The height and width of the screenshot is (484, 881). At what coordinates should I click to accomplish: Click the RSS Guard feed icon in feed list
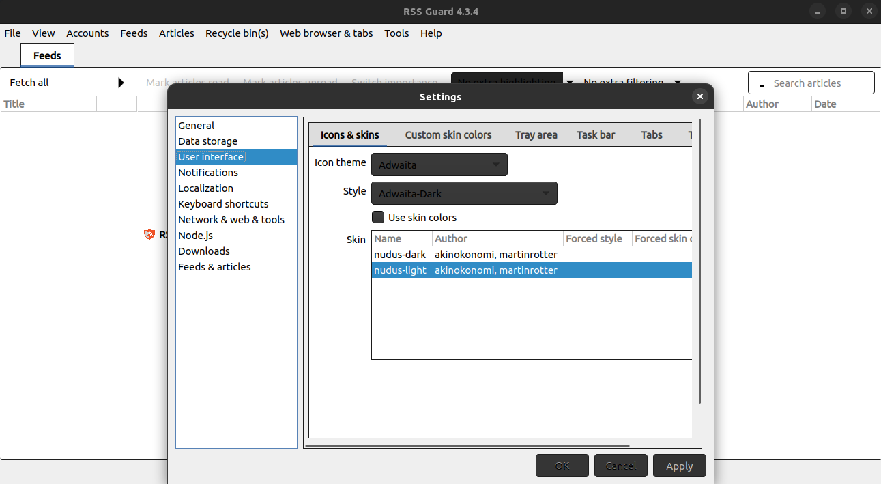(149, 234)
